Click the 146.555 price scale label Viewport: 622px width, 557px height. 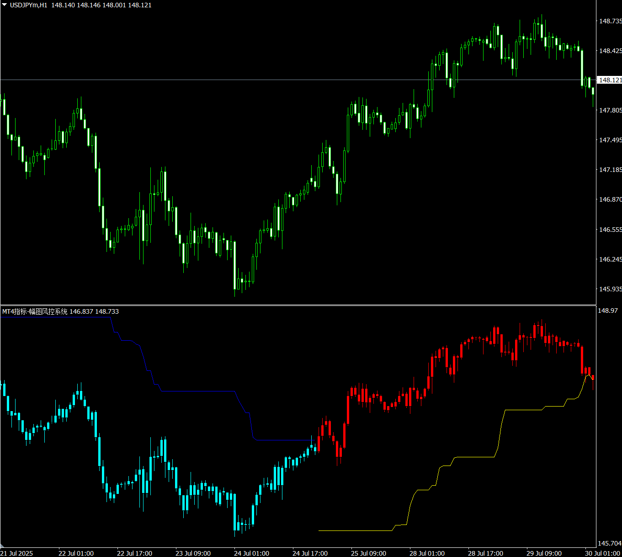(610, 230)
